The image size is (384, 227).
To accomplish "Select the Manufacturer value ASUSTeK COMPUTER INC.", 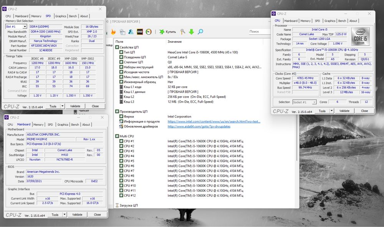I will (65, 134).
